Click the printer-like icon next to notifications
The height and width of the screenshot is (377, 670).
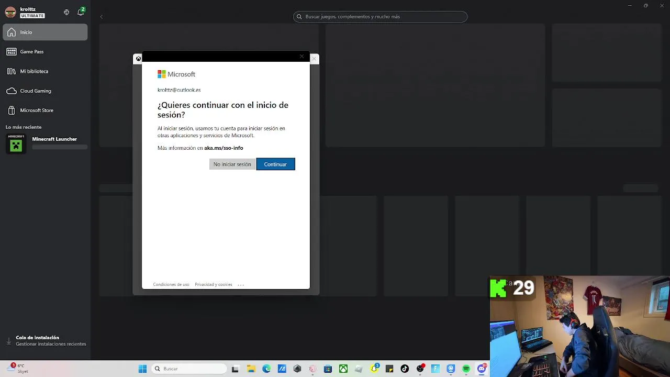click(x=66, y=12)
